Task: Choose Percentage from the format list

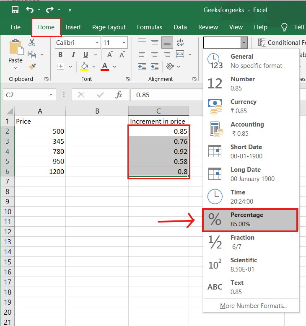Action: (x=250, y=220)
